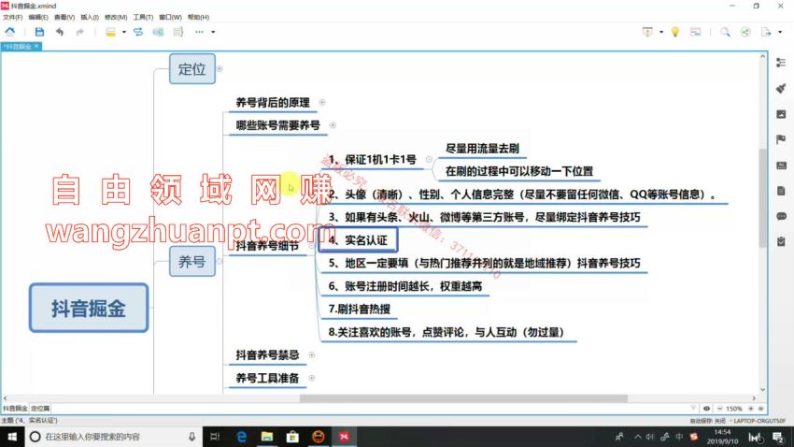Close the 抖音掘金 document tab
794x447 pixels.
click(x=36, y=46)
